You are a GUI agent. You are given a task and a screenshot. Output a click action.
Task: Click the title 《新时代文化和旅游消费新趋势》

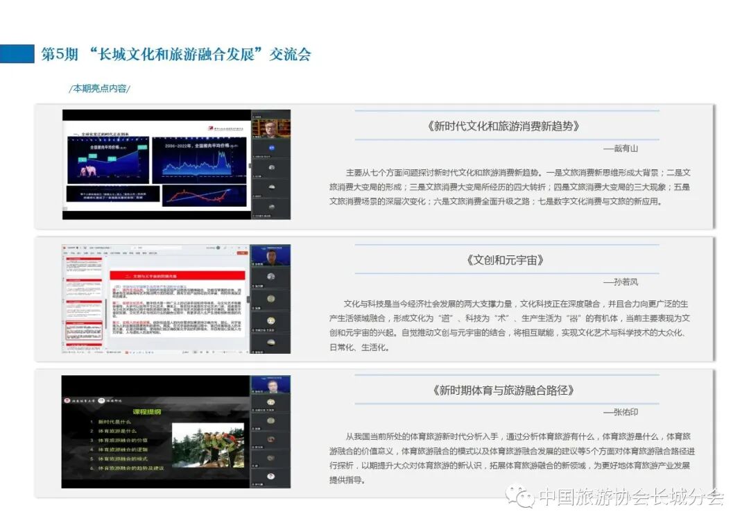pos(503,126)
